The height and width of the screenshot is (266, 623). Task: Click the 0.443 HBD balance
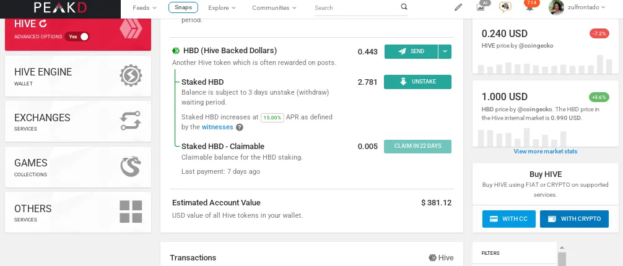(367, 51)
